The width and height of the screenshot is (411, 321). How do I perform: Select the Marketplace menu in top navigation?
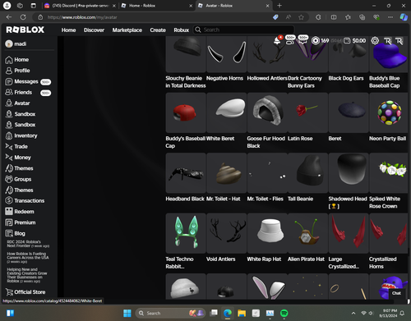(x=127, y=30)
